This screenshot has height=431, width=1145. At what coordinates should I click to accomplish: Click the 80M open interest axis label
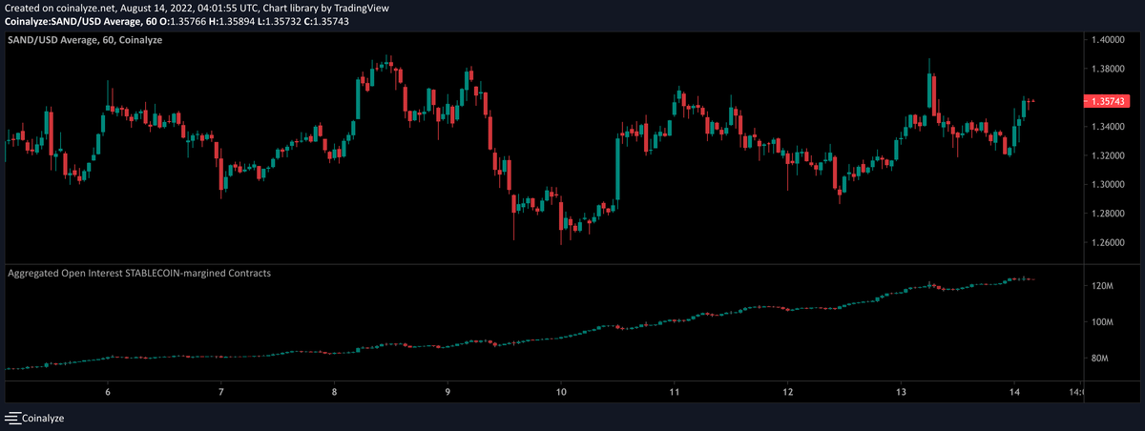[1098, 359]
